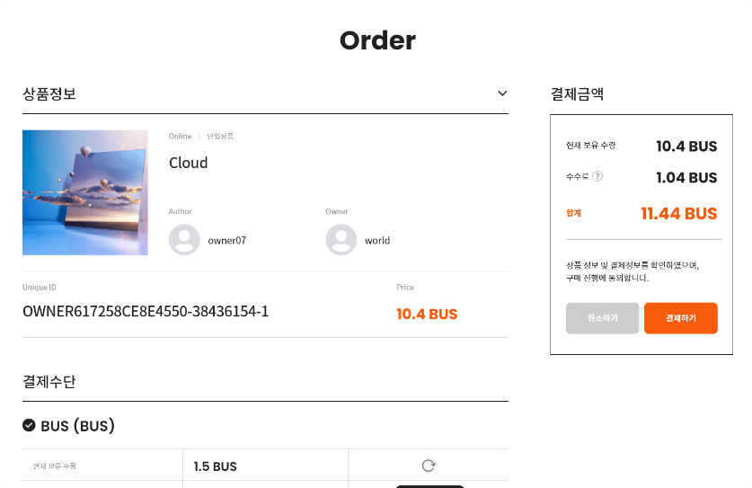The width and height of the screenshot is (752, 488).
Task: Click the 상품정보 section header
Action: (49, 93)
